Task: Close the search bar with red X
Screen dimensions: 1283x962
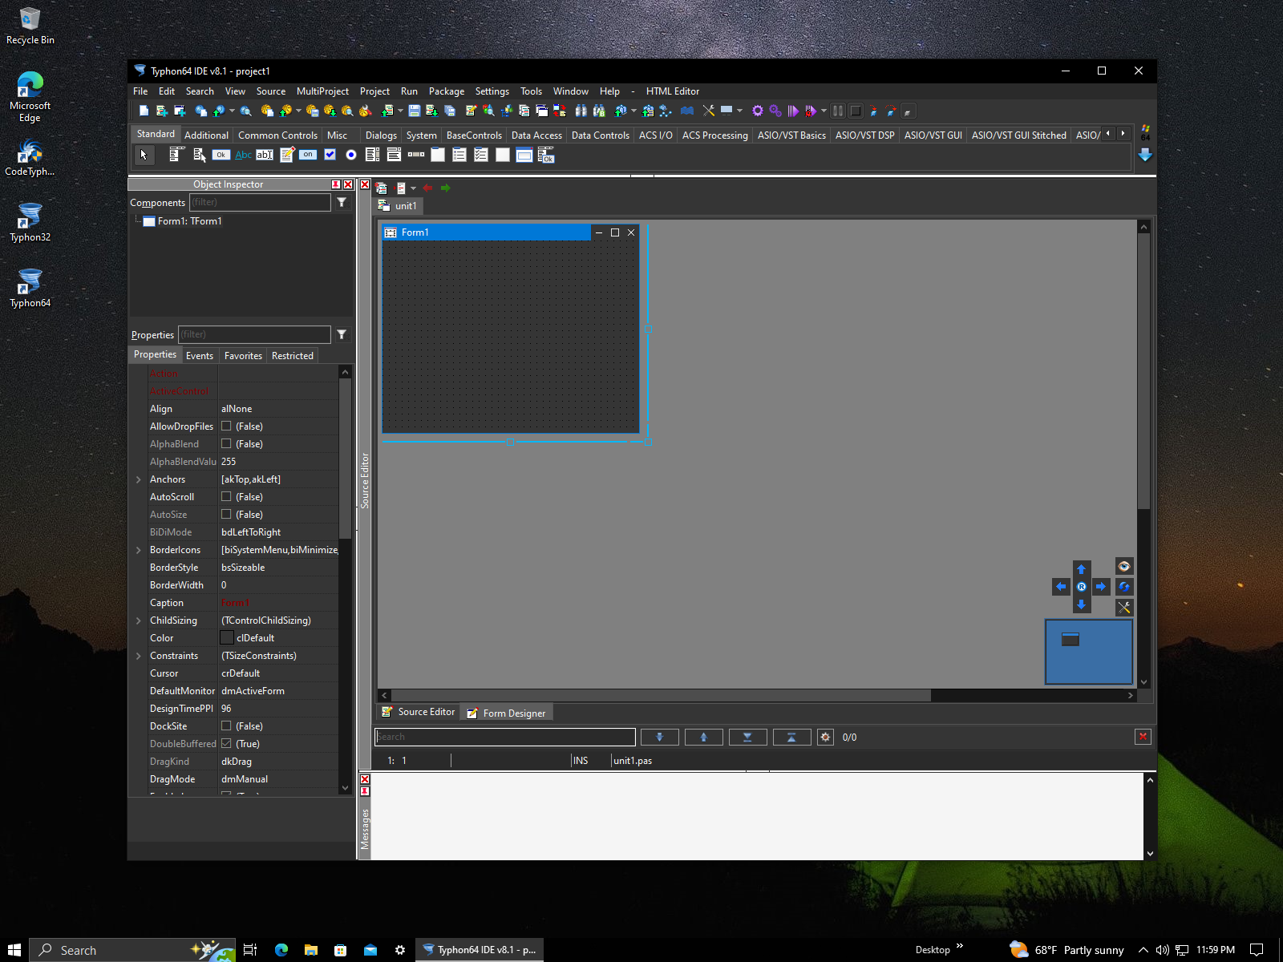Action: click(x=1143, y=738)
